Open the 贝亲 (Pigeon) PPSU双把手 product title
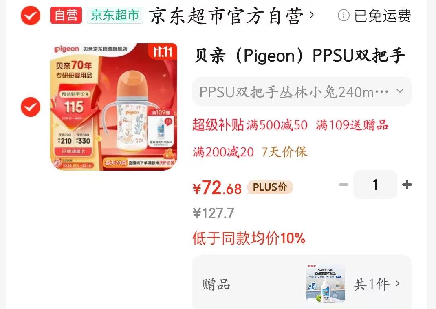This screenshot has width=436, height=309. (x=299, y=56)
